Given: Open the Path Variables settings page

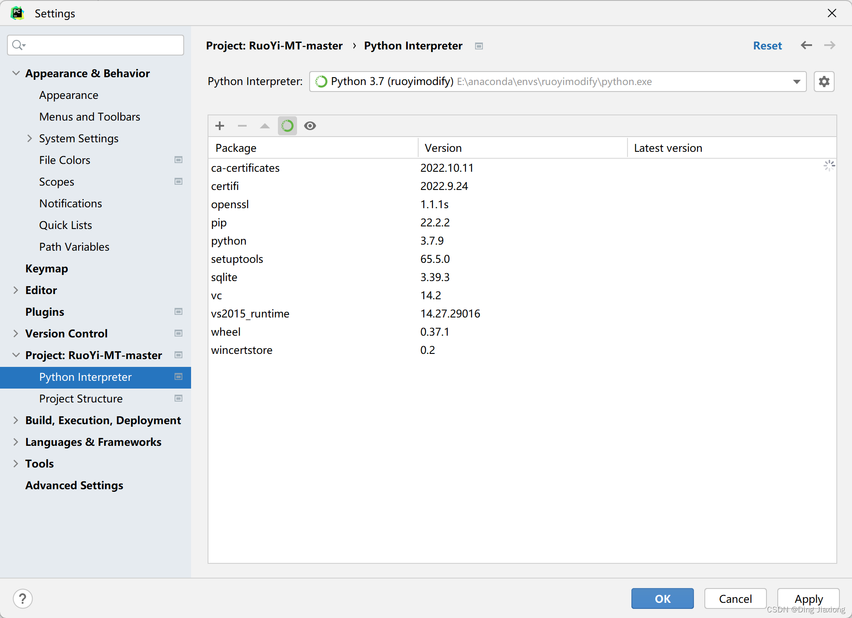Looking at the screenshot, I should 74,247.
